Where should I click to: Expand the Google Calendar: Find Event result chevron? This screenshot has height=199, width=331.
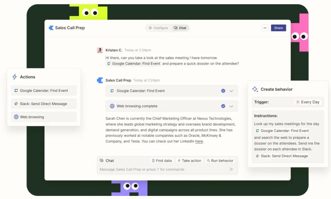click(x=231, y=91)
